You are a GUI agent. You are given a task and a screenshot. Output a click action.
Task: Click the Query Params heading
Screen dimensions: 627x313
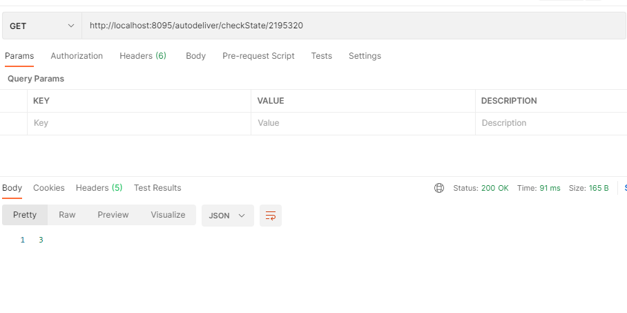click(36, 79)
